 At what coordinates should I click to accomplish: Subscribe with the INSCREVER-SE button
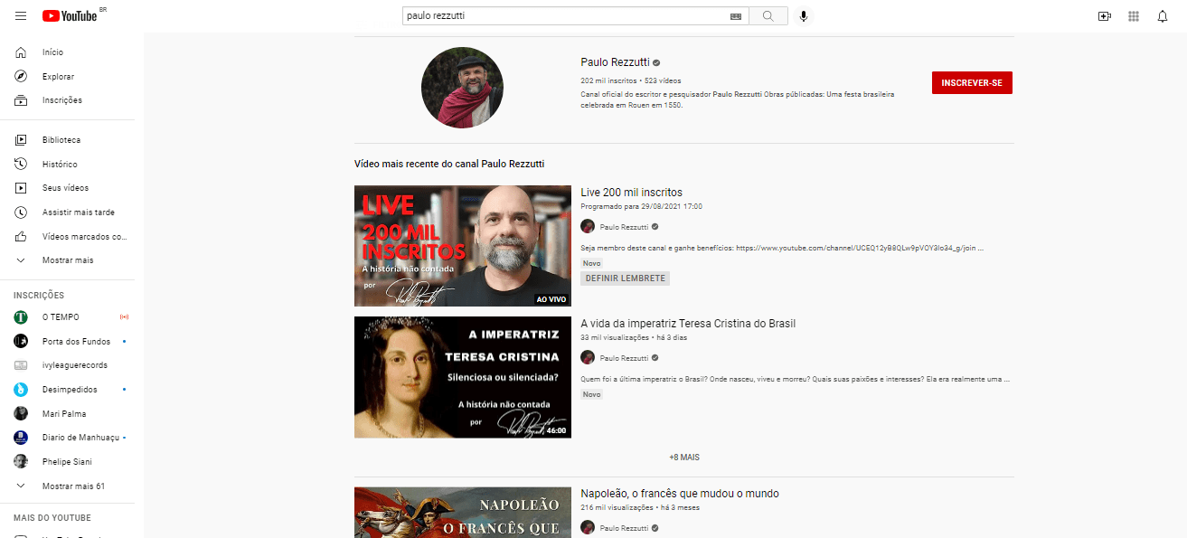[x=972, y=83]
